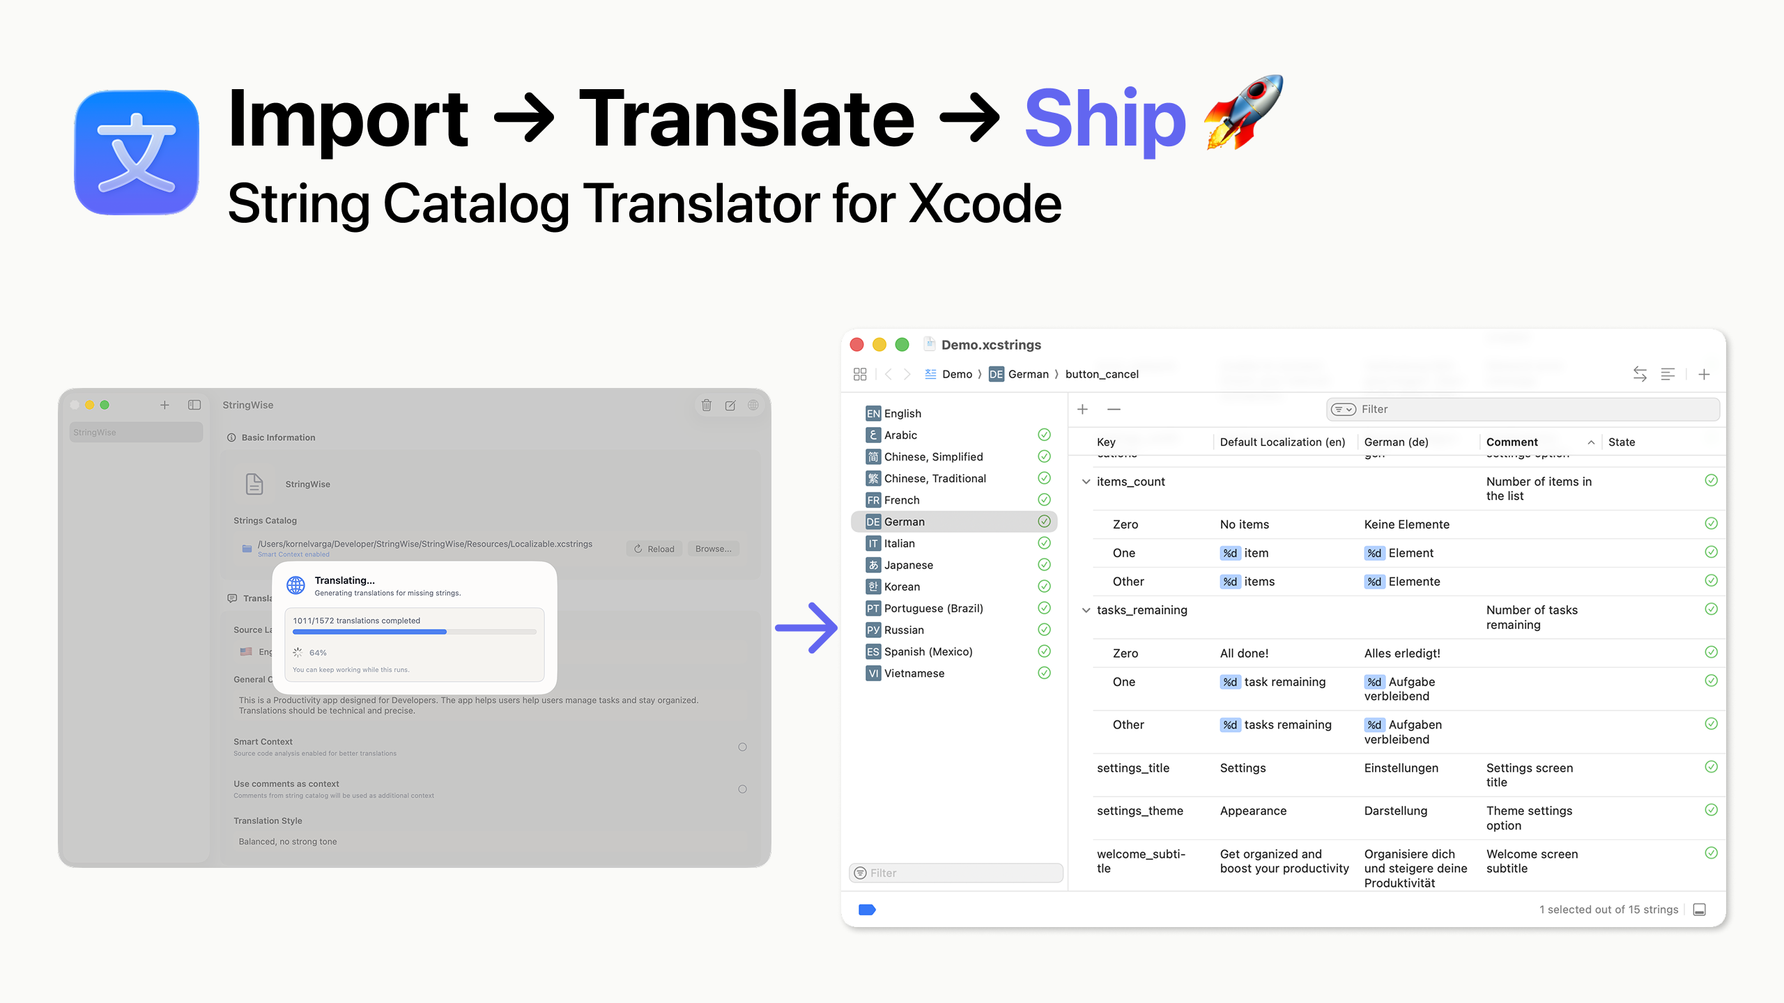Viewport: 1784px width, 1003px height.
Task: Collapse the items_count row
Action: [1086, 481]
